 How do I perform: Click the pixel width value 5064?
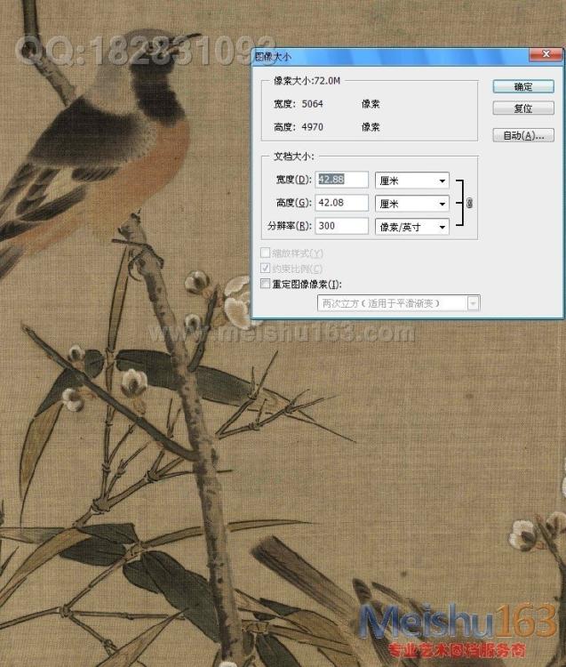pos(312,104)
